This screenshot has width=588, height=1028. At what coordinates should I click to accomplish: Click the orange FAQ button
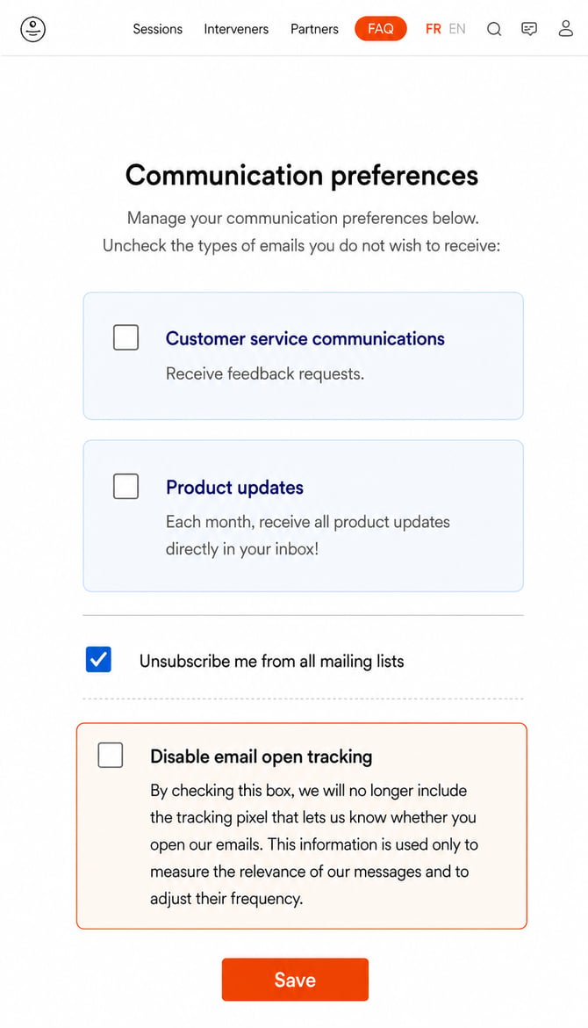(x=380, y=29)
